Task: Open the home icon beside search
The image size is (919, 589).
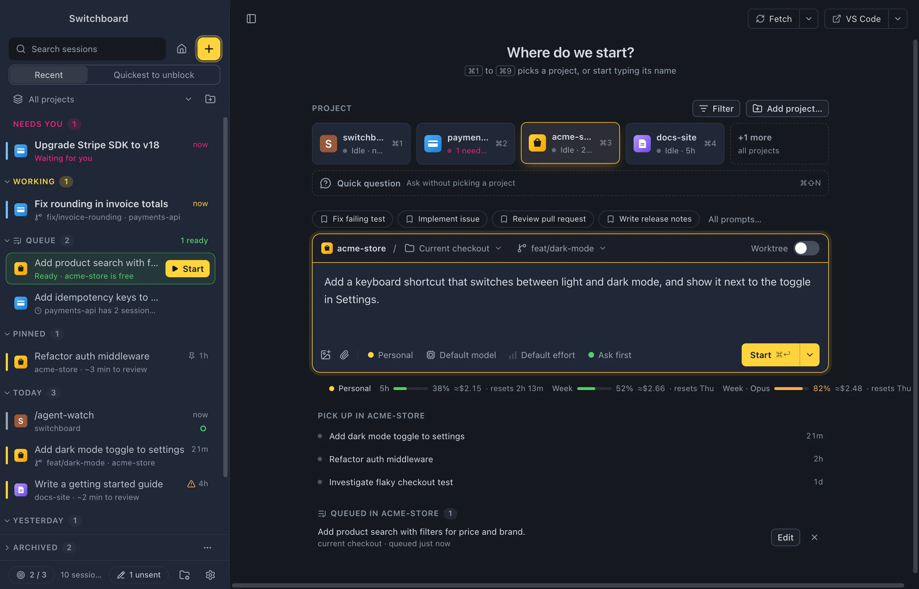Action: (182, 49)
